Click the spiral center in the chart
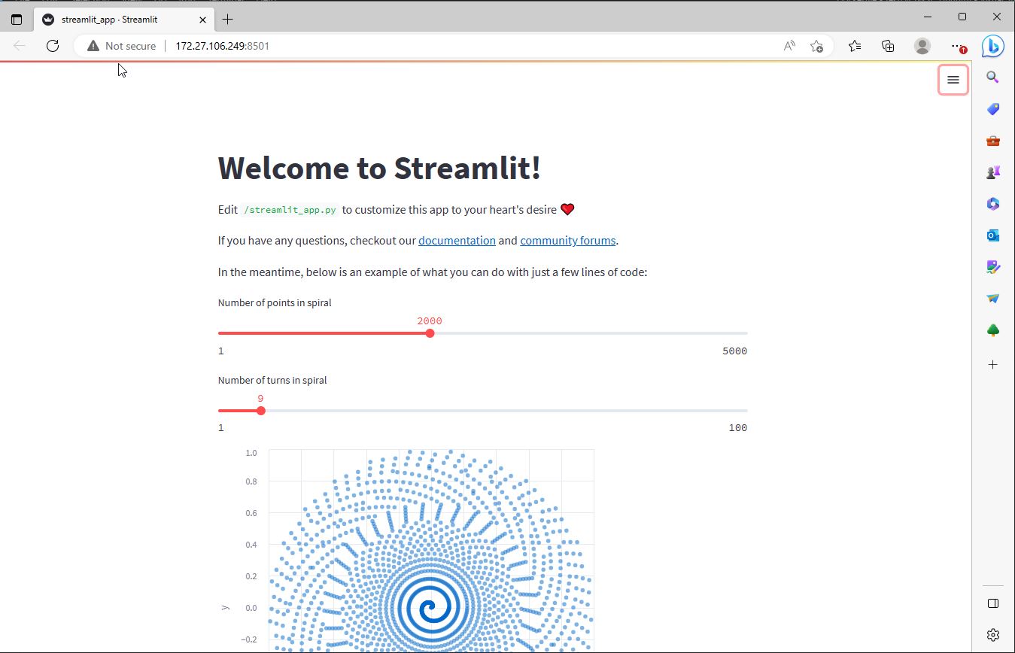 click(430, 608)
